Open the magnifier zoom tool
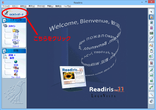 coord(151,94)
